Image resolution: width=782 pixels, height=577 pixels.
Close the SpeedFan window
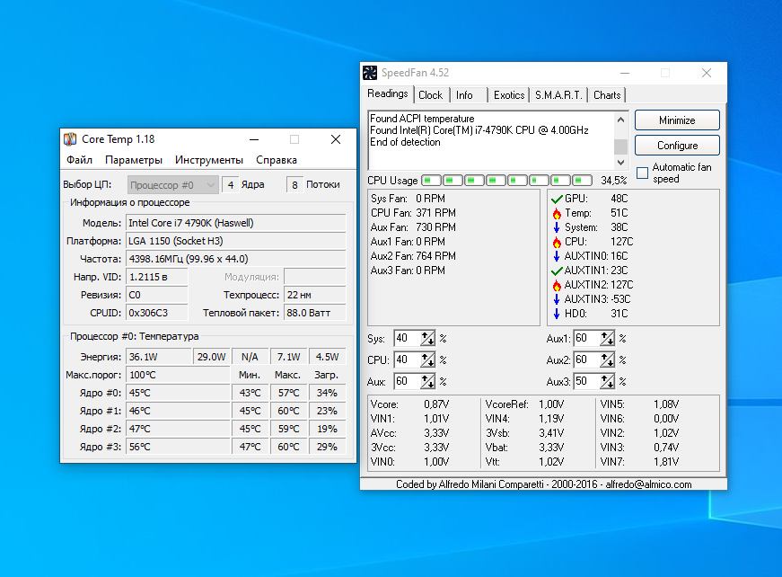[707, 73]
